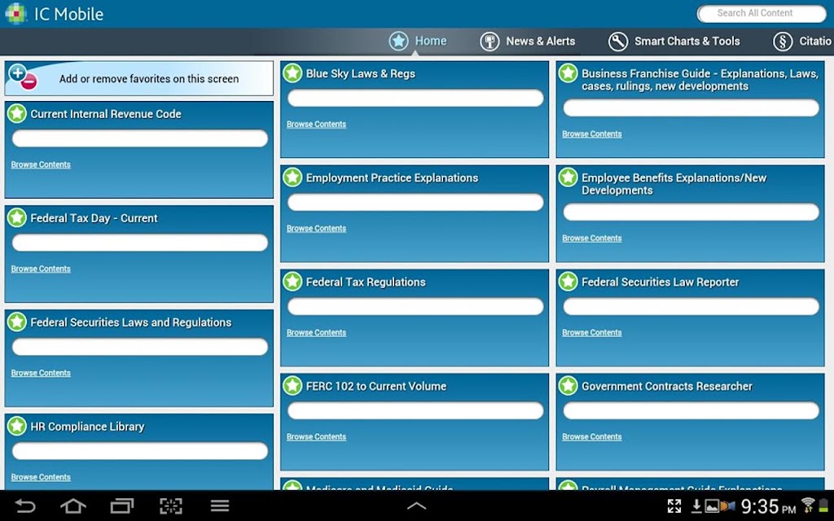Browse Contents of Blue Sky Laws & Regs
The width and height of the screenshot is (834, 521).
pyautogui.click(x=317, y=125)
